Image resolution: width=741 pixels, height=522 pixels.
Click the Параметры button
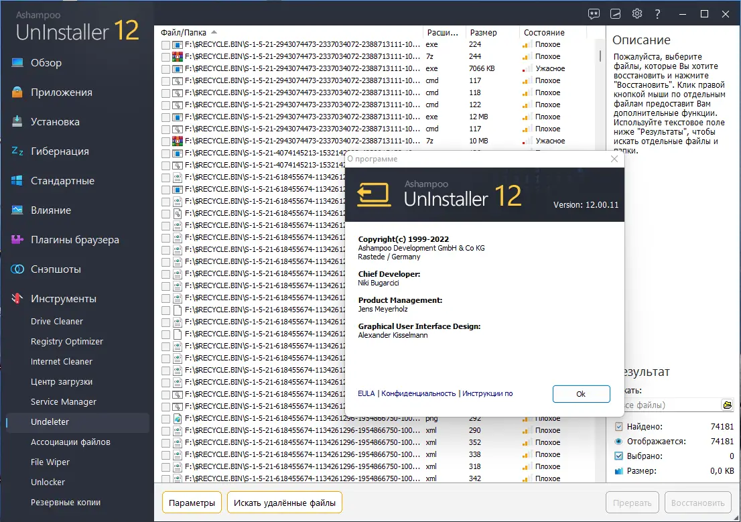[x=192, y=503]
